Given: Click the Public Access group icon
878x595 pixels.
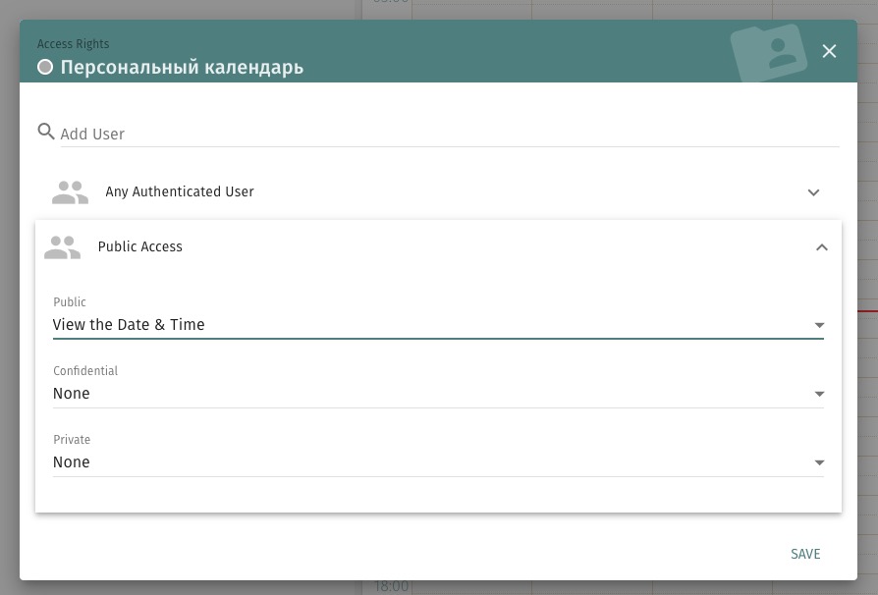Looking at the screenshot, I should pyautogui.click(x=62, y=247).
